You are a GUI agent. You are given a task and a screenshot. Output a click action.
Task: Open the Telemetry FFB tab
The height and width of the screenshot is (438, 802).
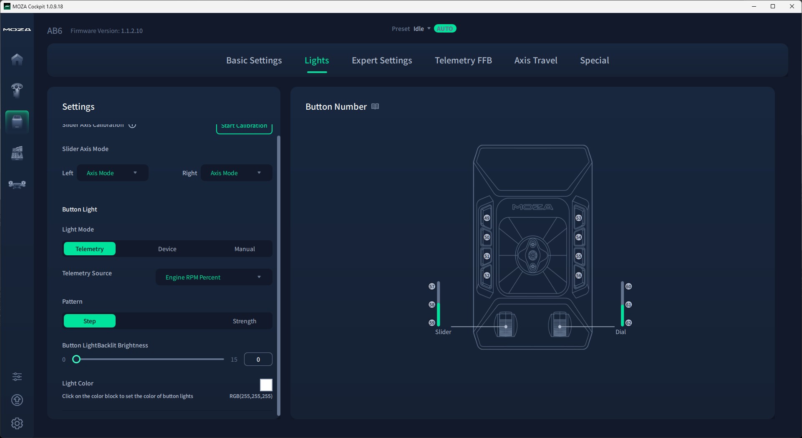point(463,60)
